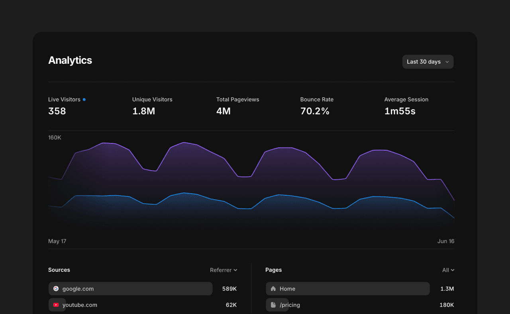Click the Average Session label
510x314 pixels.
406,100
